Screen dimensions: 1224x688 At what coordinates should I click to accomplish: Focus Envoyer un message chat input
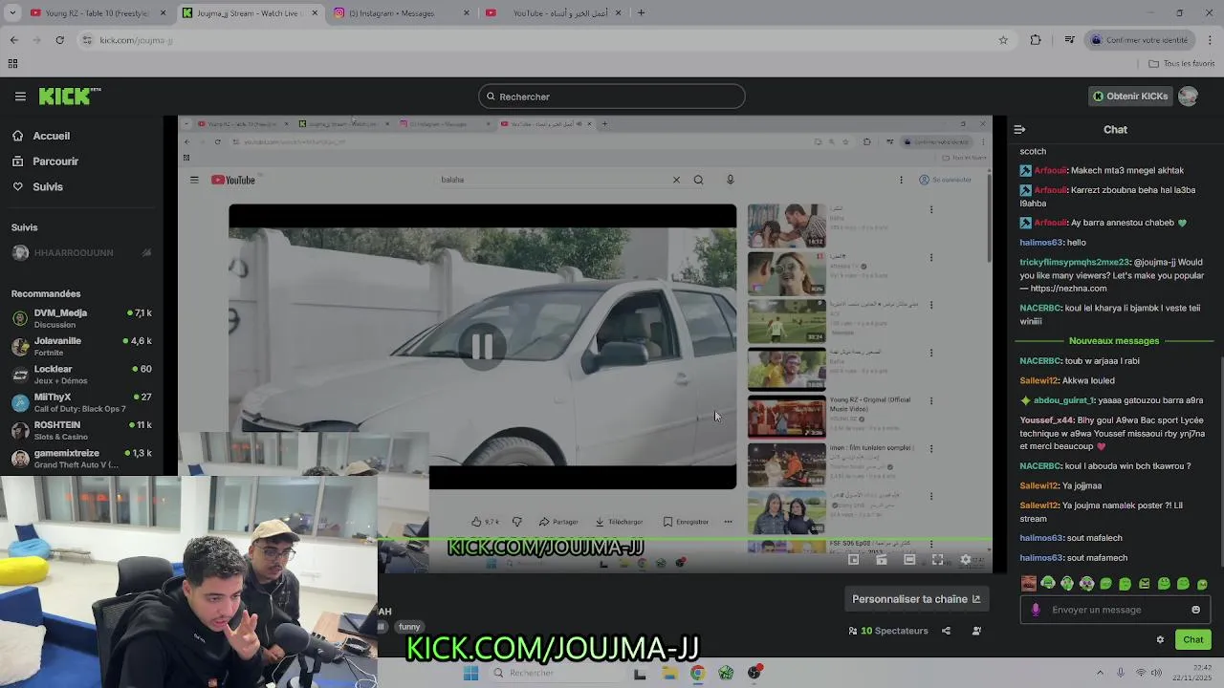pyautogui.click(x=1114, y=610)
